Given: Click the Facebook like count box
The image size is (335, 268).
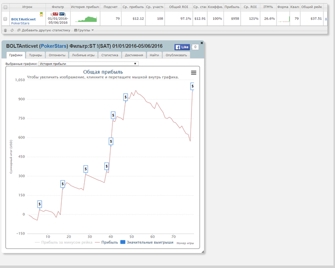Looking at the screenshot, I should point(195,47).
